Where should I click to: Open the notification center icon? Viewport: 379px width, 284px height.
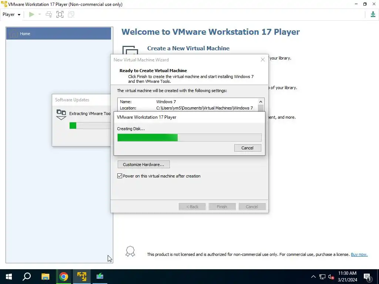point(368,277)
